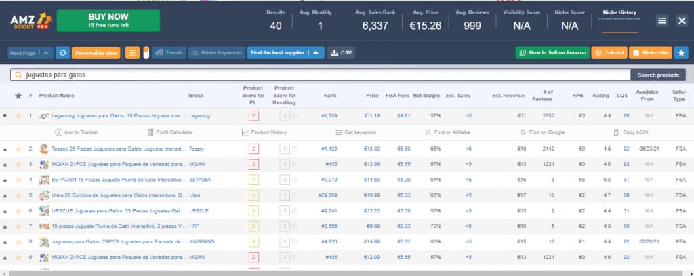Click the Toozey product thumbnail
Viewport: 694px width, 276px height.
coord(44,149)
